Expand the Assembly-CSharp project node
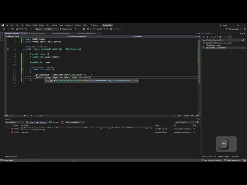This screenshot has width=247, height=185. point(203,45)
